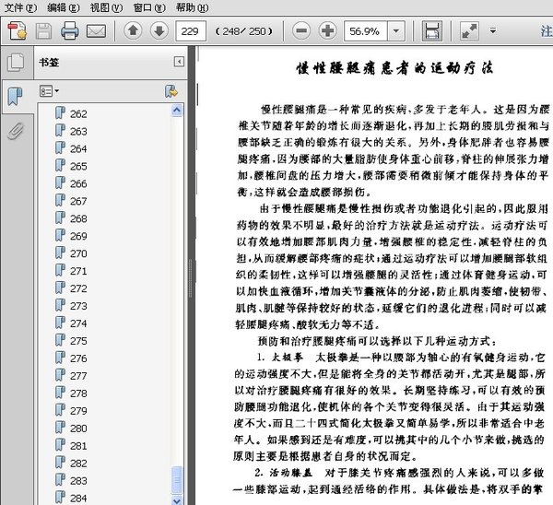553x505 pixels.
Task: Open the 窗口 menu
Action: point(149,7)
